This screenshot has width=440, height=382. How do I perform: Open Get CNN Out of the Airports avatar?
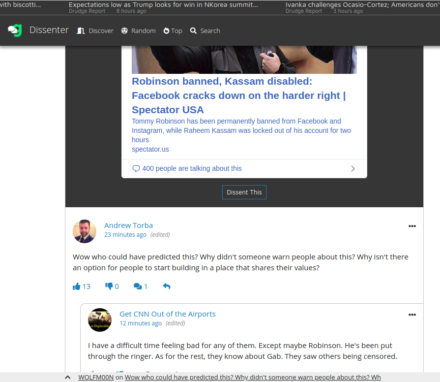(x=100, y=320)
